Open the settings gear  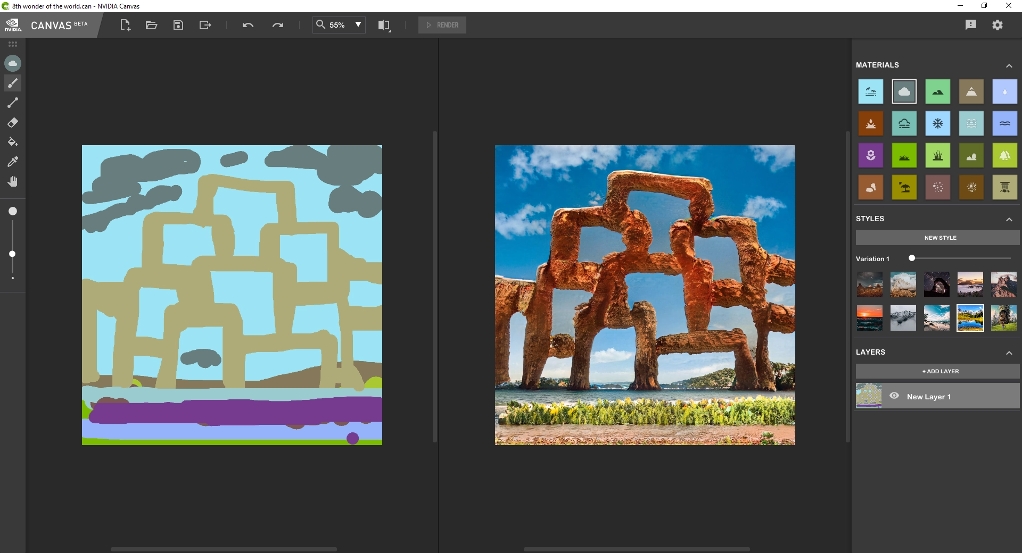pos(998,25)
